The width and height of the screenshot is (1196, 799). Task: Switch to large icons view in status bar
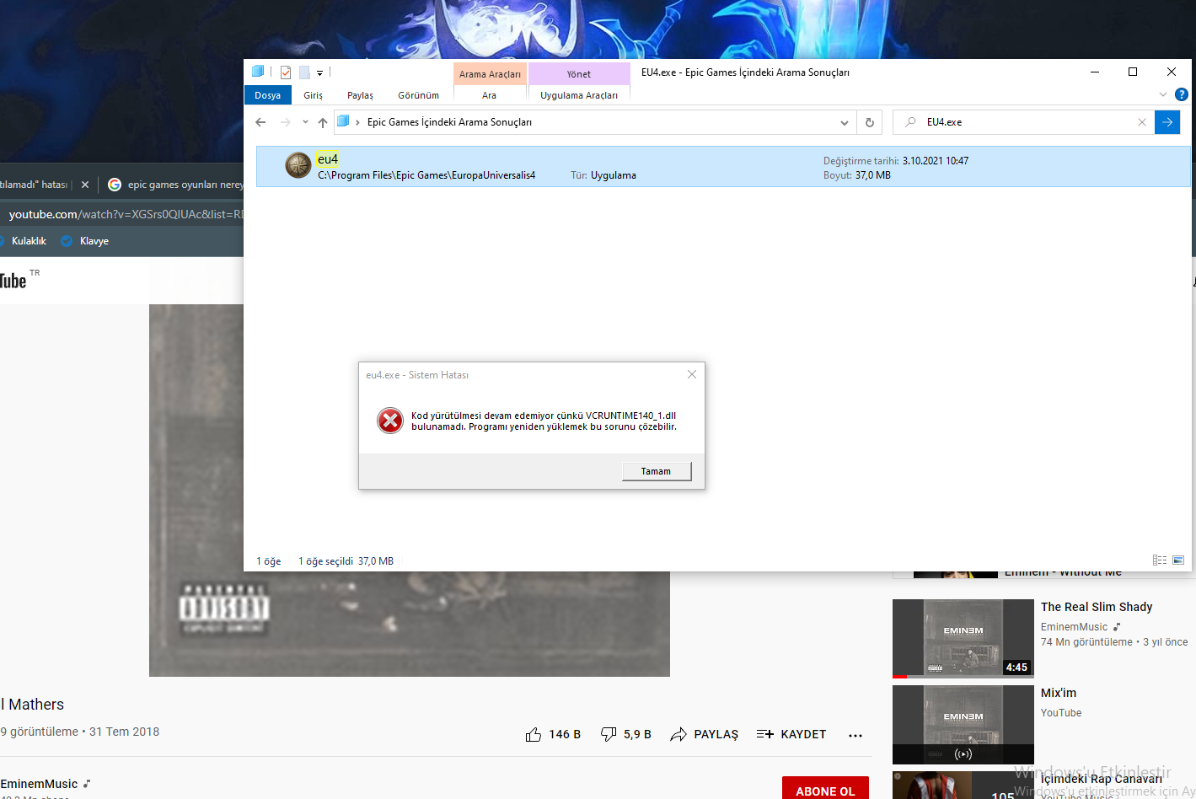tap(1178, 560)
